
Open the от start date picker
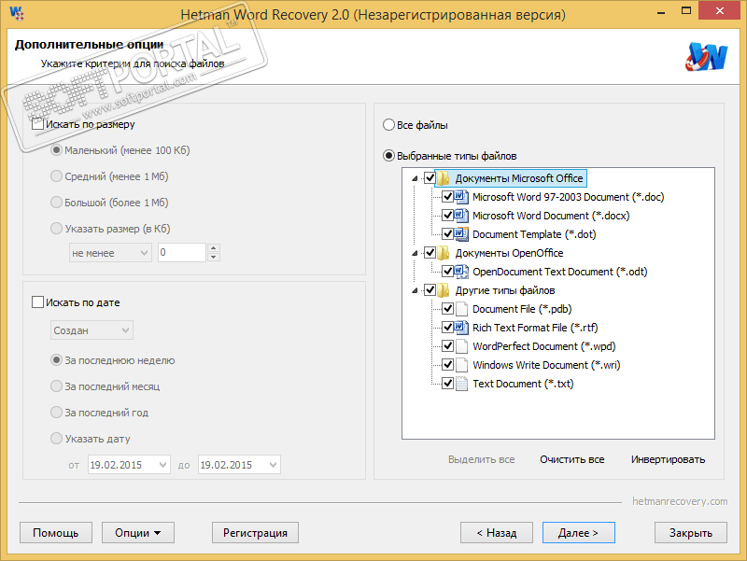[129, 465]
